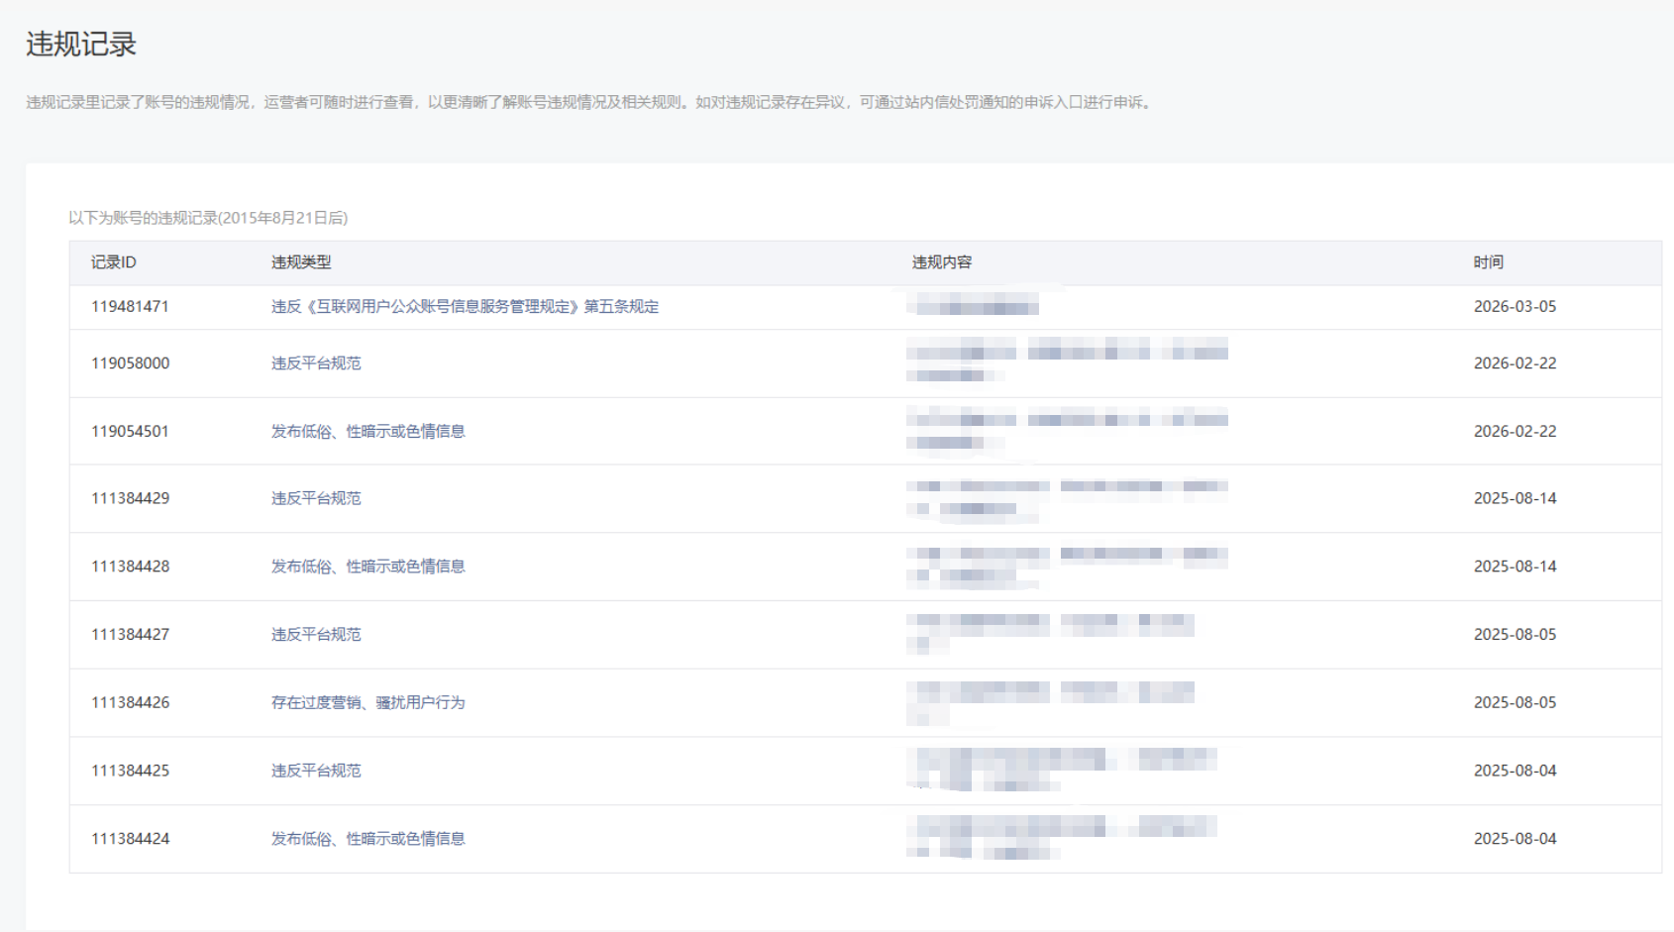Click 违反平台规范 link for record 119058000
Image resolution: width=1674 pixels, height=932 pixels.
pos(316,363)
